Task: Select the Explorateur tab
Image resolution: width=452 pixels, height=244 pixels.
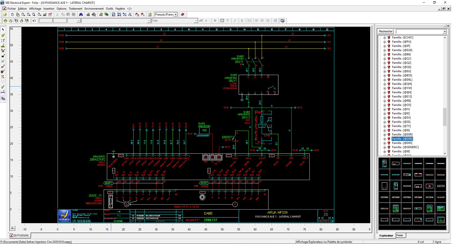Action: [x=386, y=236]
